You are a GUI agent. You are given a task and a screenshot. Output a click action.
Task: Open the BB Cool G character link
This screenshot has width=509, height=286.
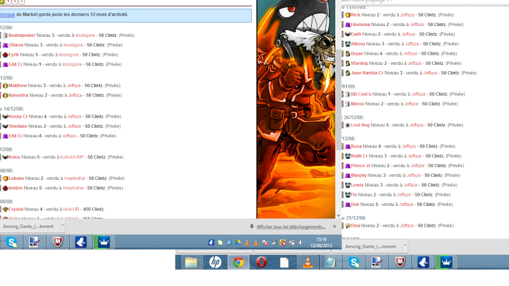pos(361,94)
